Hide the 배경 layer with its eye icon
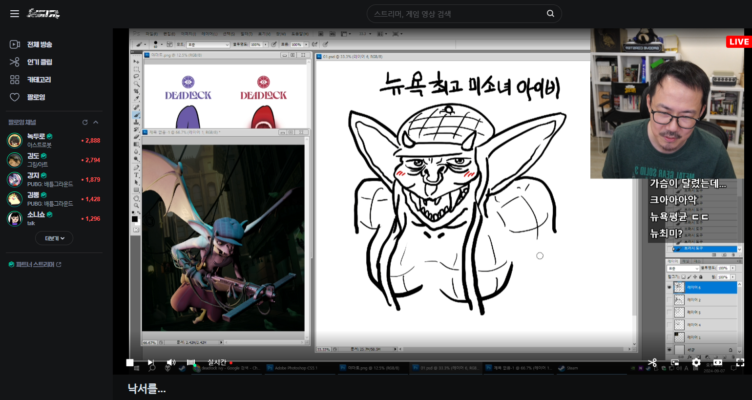Viewport: 752px width, 400px height. click(669, 350)
